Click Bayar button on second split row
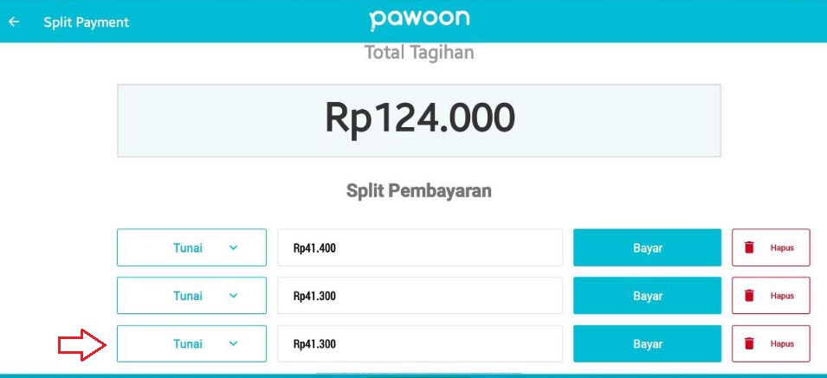The width and height of the screenshot is (827, 378). pos(647,296)
